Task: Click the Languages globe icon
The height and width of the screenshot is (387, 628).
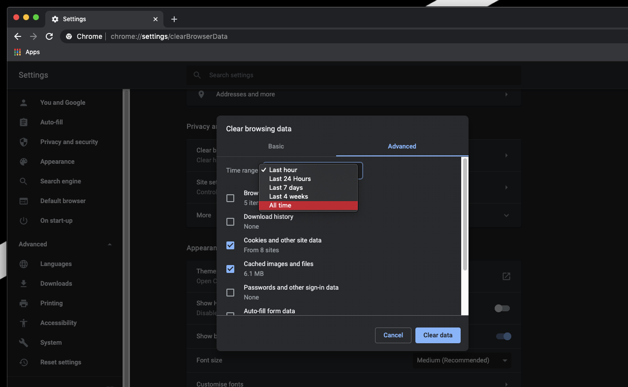Action: click(x=23, y=264)
